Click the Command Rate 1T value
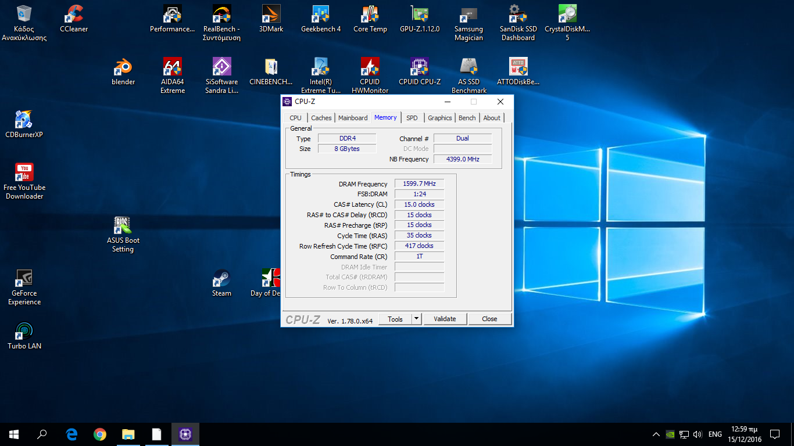 419,256
